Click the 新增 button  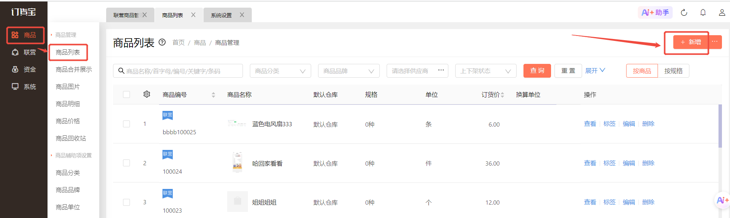click(691, 42)
